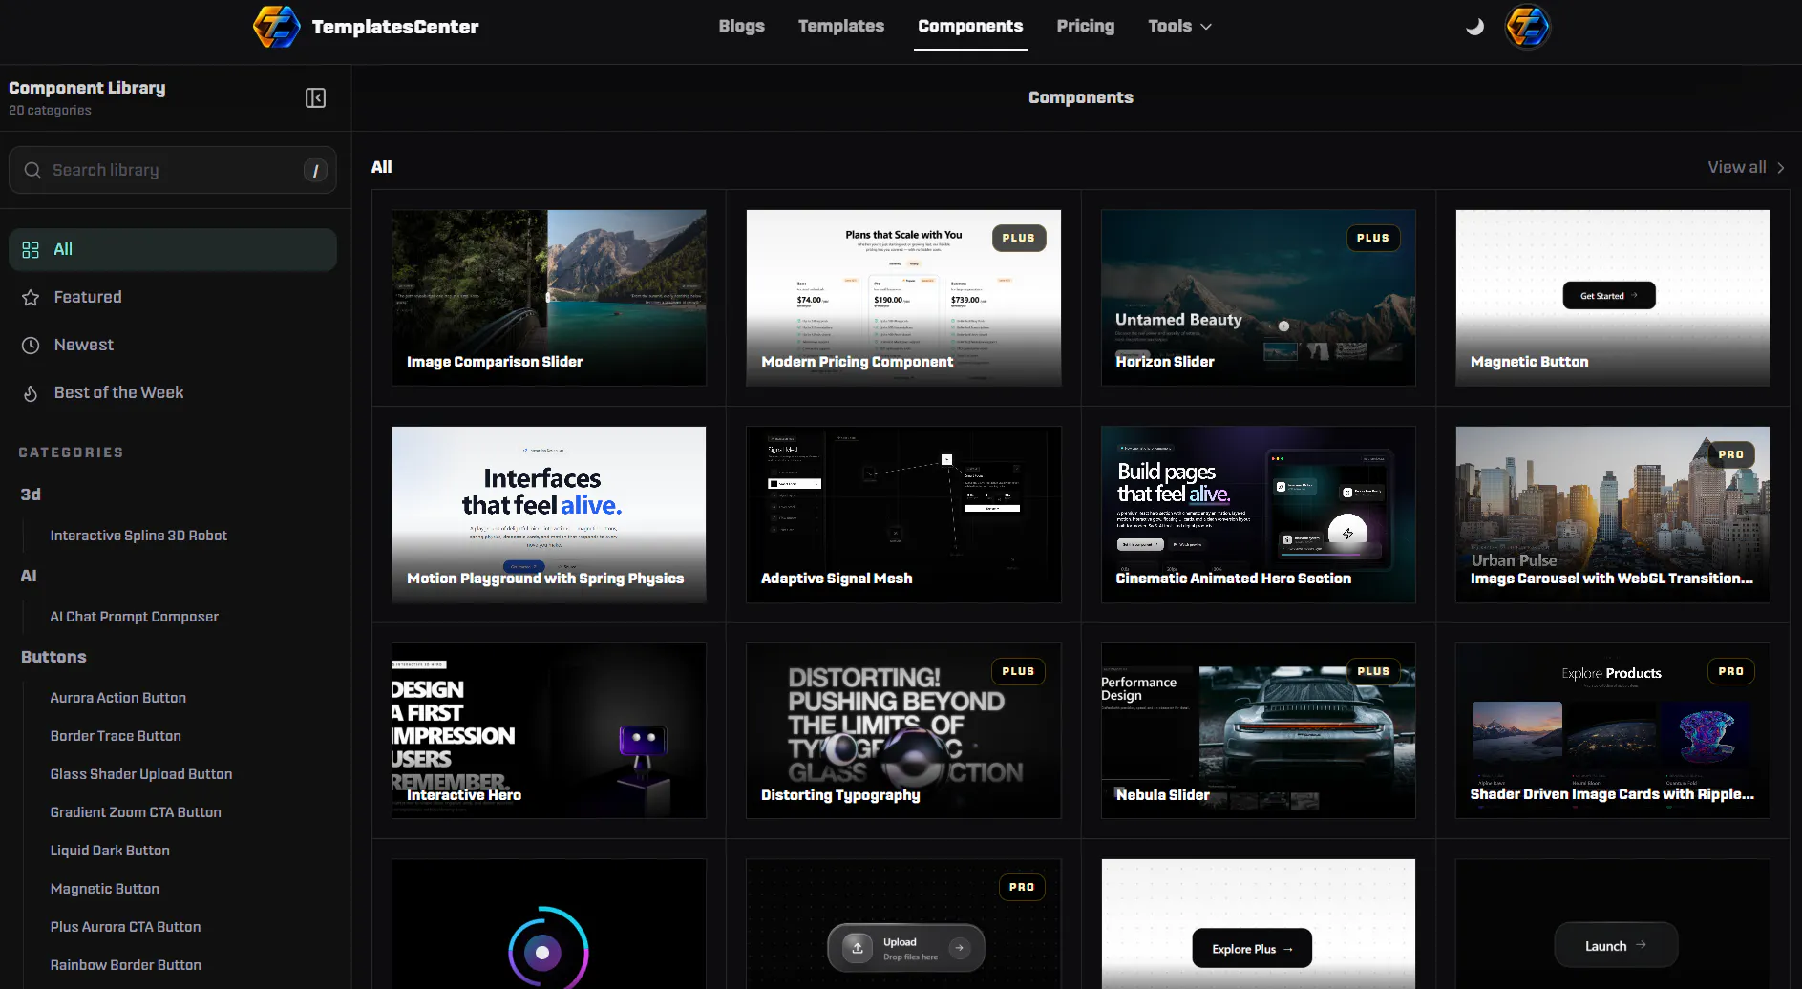This screenshot has height=989, width=1802.
Task: Open Aurora Action Button item
Action: point(118,698)
